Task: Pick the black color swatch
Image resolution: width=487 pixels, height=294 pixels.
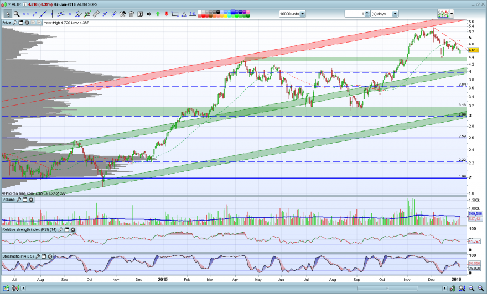Action: tap(219, 12)
